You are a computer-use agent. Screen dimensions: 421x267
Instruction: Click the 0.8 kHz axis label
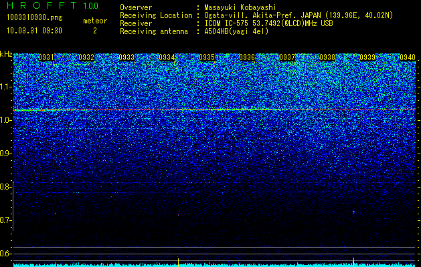5,187
